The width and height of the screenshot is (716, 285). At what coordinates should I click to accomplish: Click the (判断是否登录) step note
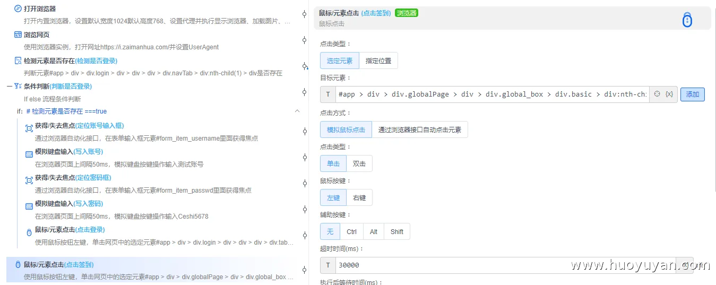tap(71, 86)
